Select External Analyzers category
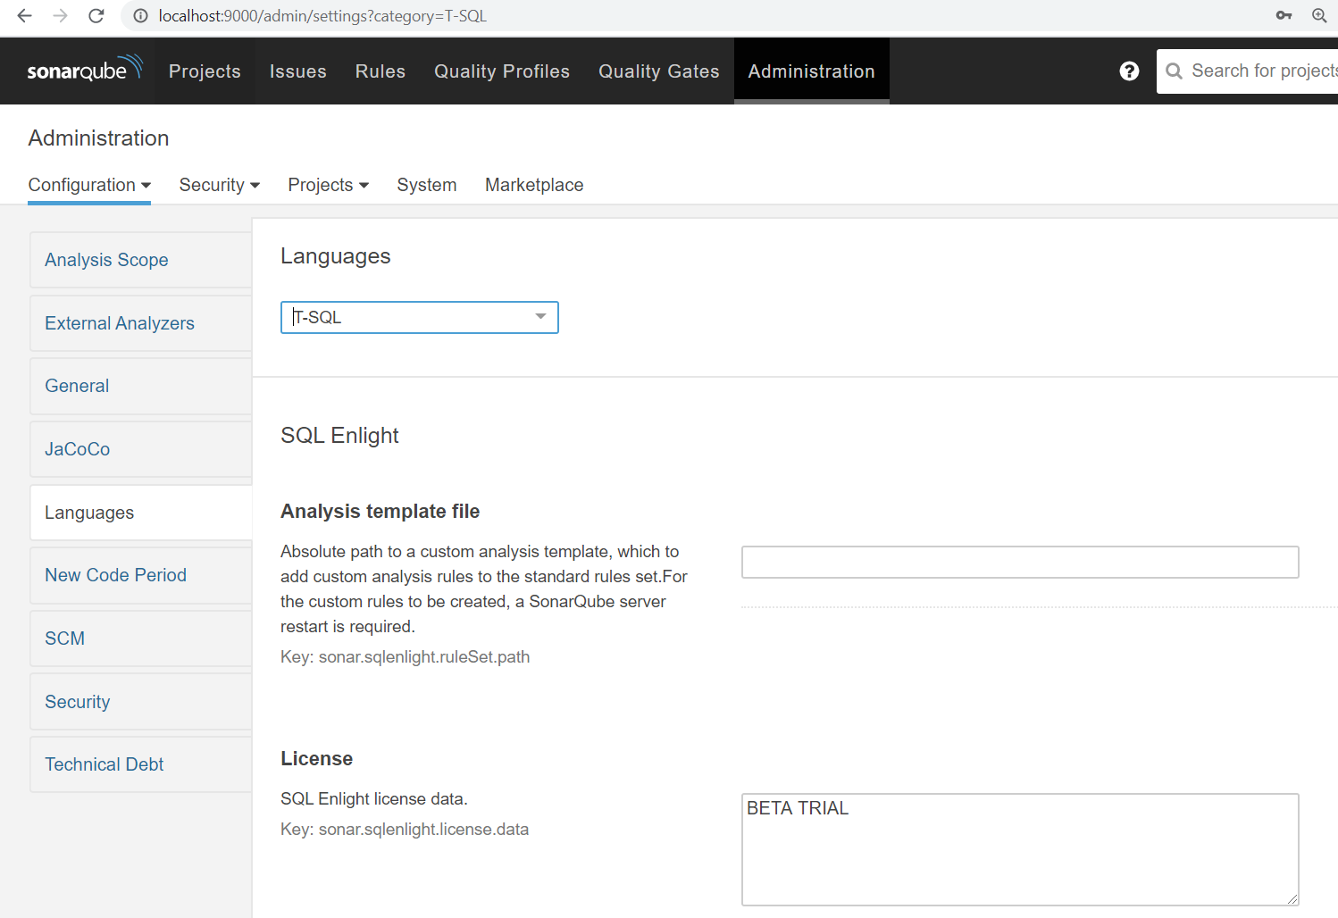Screen dimensions: 1338x918 (x=141, y=323)
